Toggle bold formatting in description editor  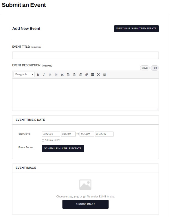point(38,75)
